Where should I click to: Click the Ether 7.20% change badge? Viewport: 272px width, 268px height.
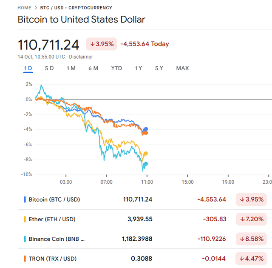point(252,219)
